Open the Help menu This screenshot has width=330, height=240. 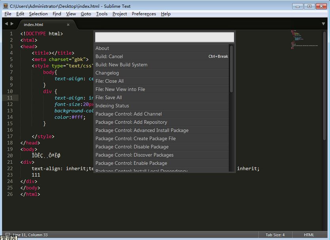click(x=166, y=14)
